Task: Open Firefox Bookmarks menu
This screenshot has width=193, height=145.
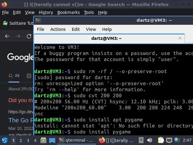Action: 68,12
